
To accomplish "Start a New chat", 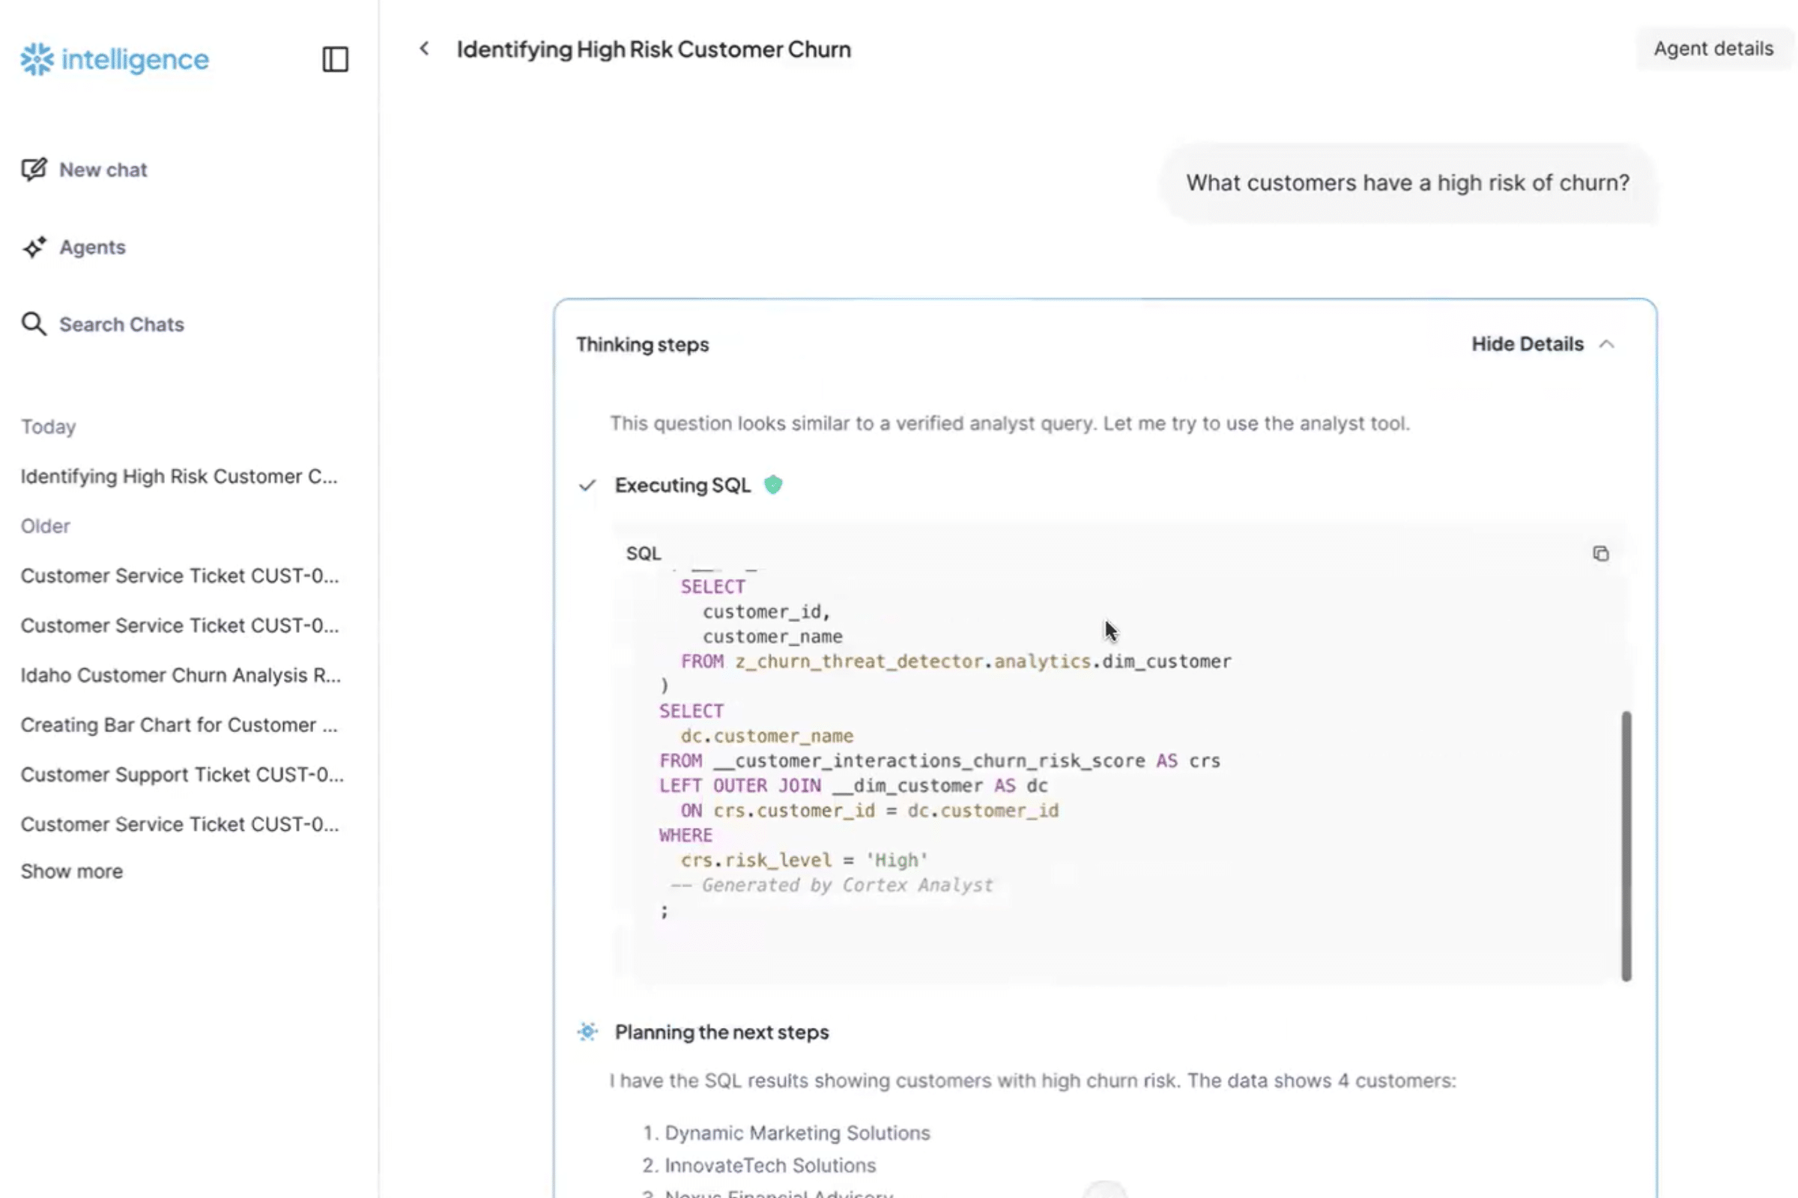I will click(102, 169).
